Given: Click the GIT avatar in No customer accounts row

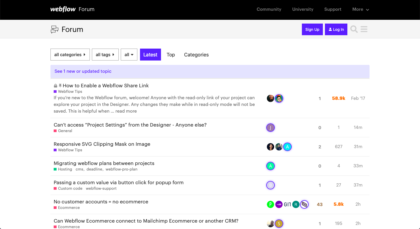Looking at the screenshot, I should point(288,204).
